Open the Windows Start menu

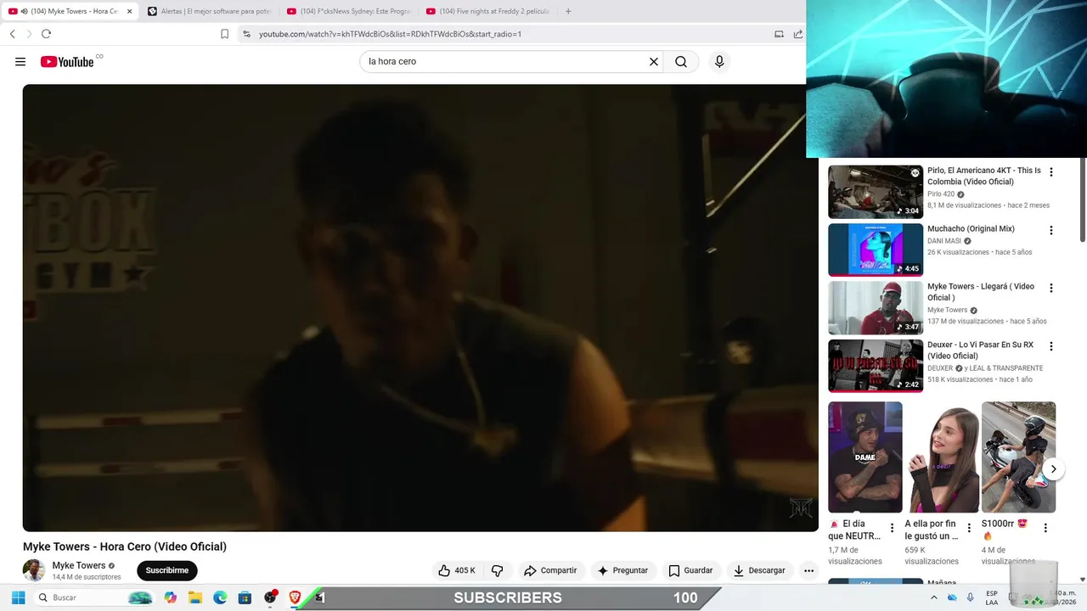[x=18, y=597]
